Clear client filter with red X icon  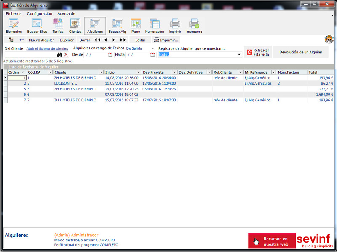(x=66, y=55)
